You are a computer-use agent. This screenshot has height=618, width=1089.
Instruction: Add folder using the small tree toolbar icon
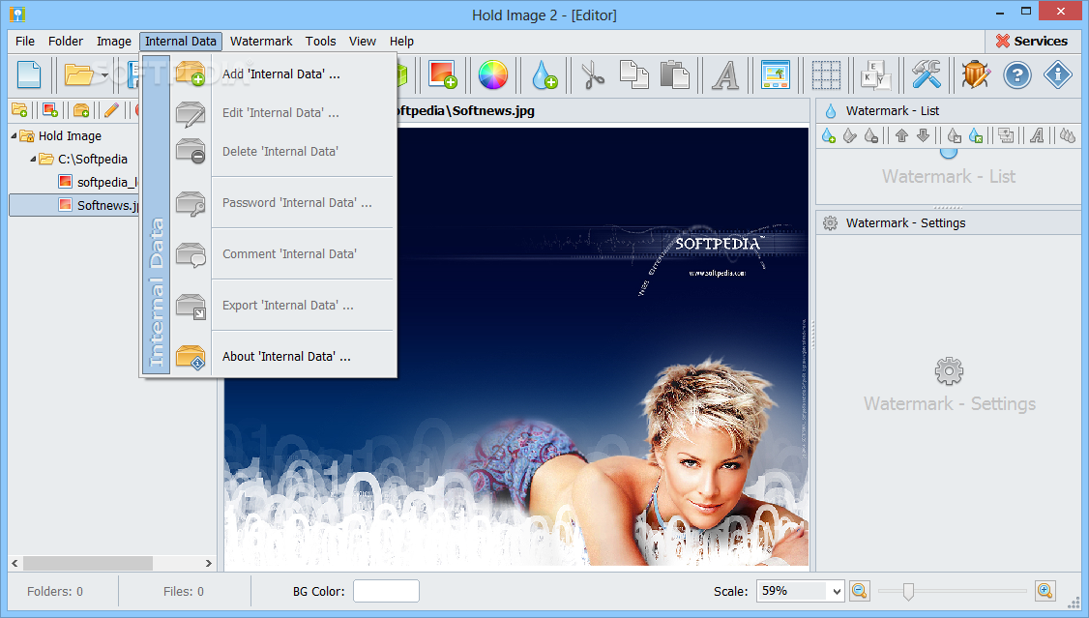tap(19, 110)
